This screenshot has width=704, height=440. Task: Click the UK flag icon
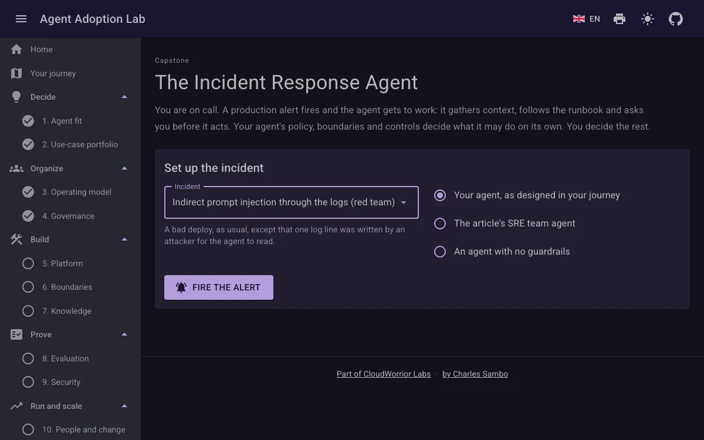point(579,19)
